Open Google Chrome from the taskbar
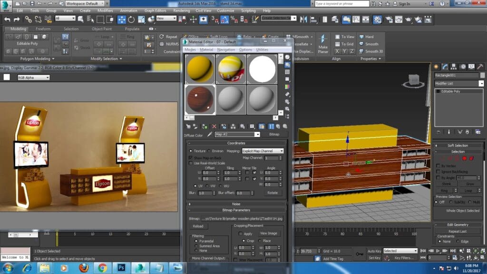Screen dimensions: 487x274 coord(102,267)
